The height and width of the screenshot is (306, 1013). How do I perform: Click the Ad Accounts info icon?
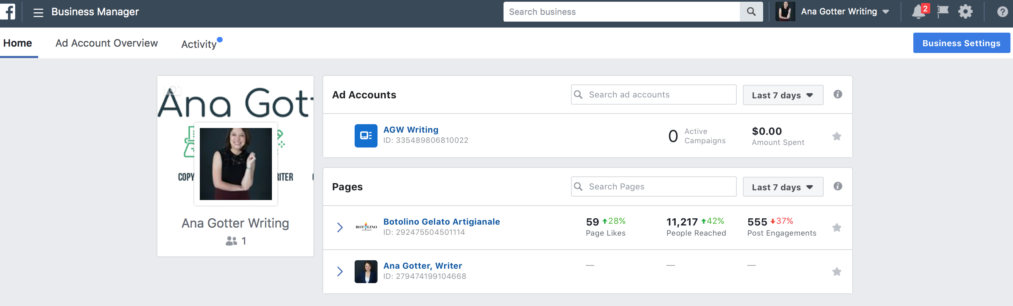pos(838,94)
